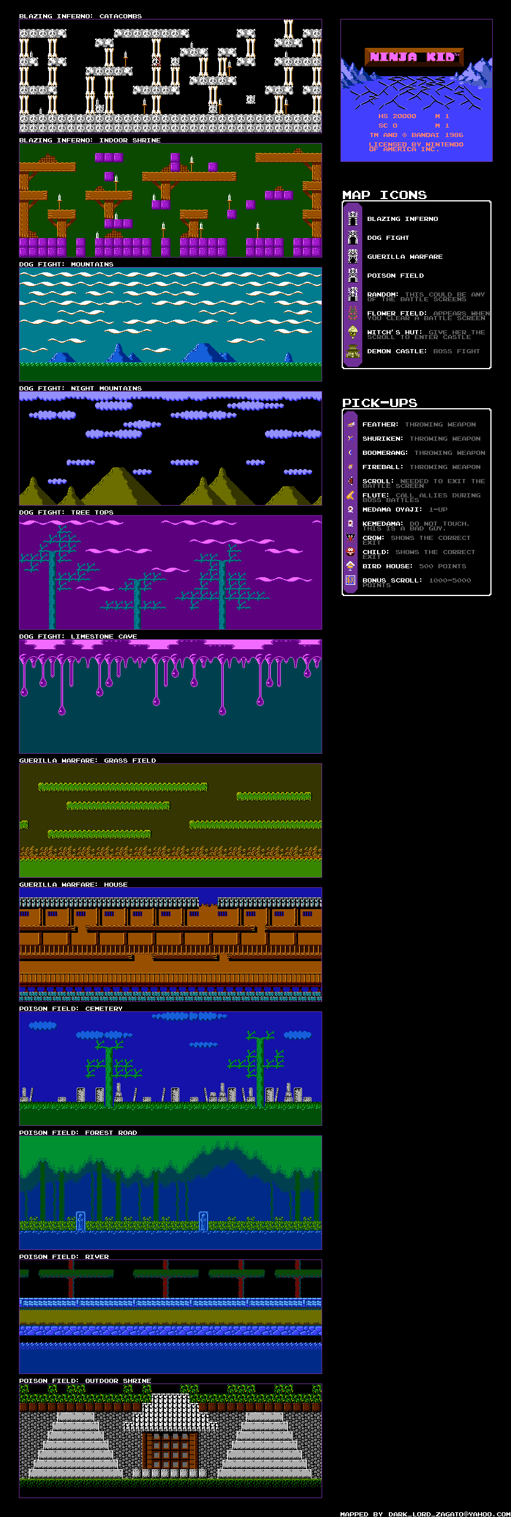Select the Demon Castle map icon
Screen dimensions: 511x1517
(353, 351)
